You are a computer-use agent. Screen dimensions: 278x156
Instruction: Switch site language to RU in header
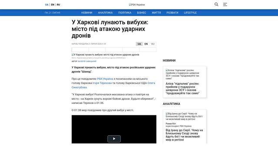(x=58, y=5)
